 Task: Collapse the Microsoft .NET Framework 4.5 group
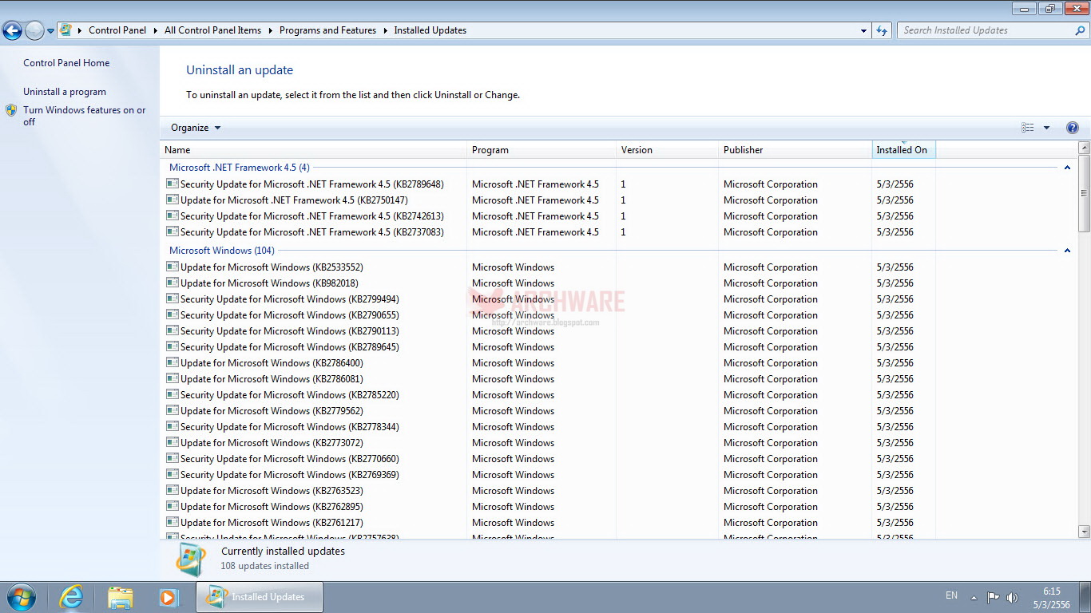click(x=1067, y=168)
